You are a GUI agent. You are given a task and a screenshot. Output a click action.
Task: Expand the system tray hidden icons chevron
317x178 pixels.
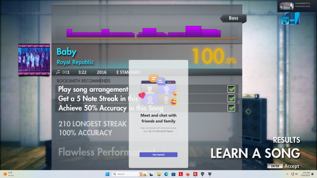[287, 174]
